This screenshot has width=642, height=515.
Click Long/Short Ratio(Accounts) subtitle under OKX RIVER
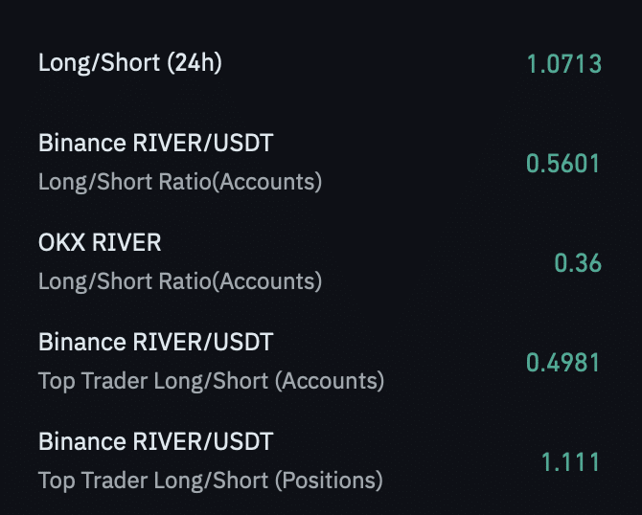pyautogui.click(x=180, y=281)
